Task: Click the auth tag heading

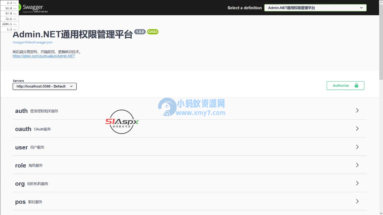Action: coord(21,111)
